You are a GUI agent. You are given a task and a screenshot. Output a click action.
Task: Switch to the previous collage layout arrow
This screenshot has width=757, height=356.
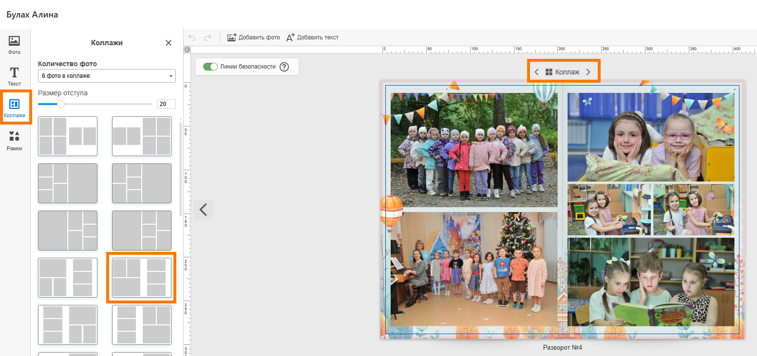point(536,72)
